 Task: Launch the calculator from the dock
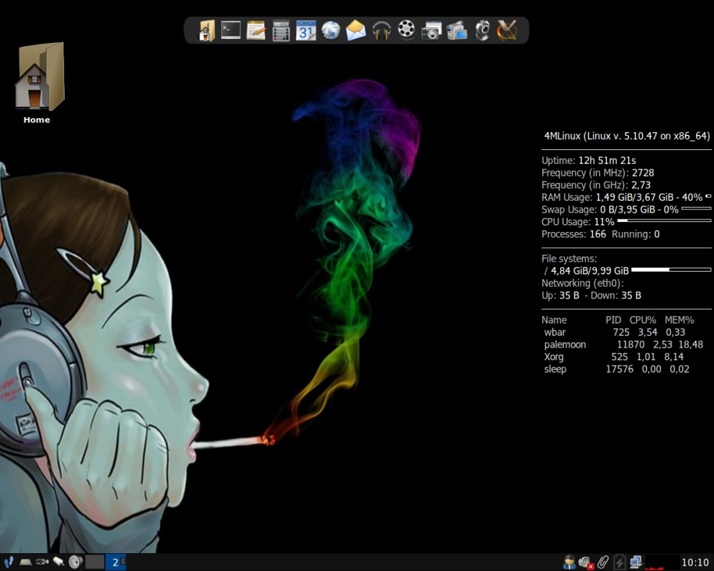281,30
